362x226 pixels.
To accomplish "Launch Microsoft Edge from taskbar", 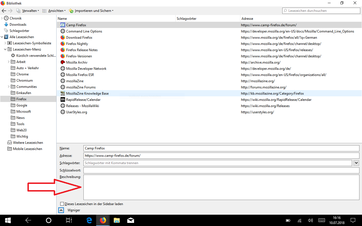I will coord(89,220).
